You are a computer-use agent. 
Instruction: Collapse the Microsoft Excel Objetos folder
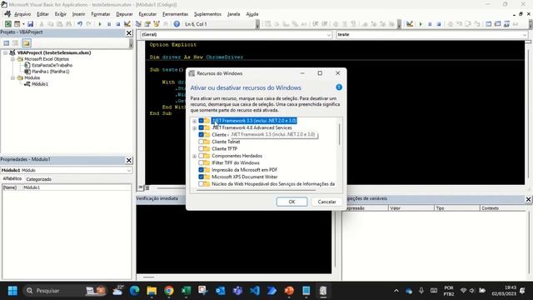[12, 59]
